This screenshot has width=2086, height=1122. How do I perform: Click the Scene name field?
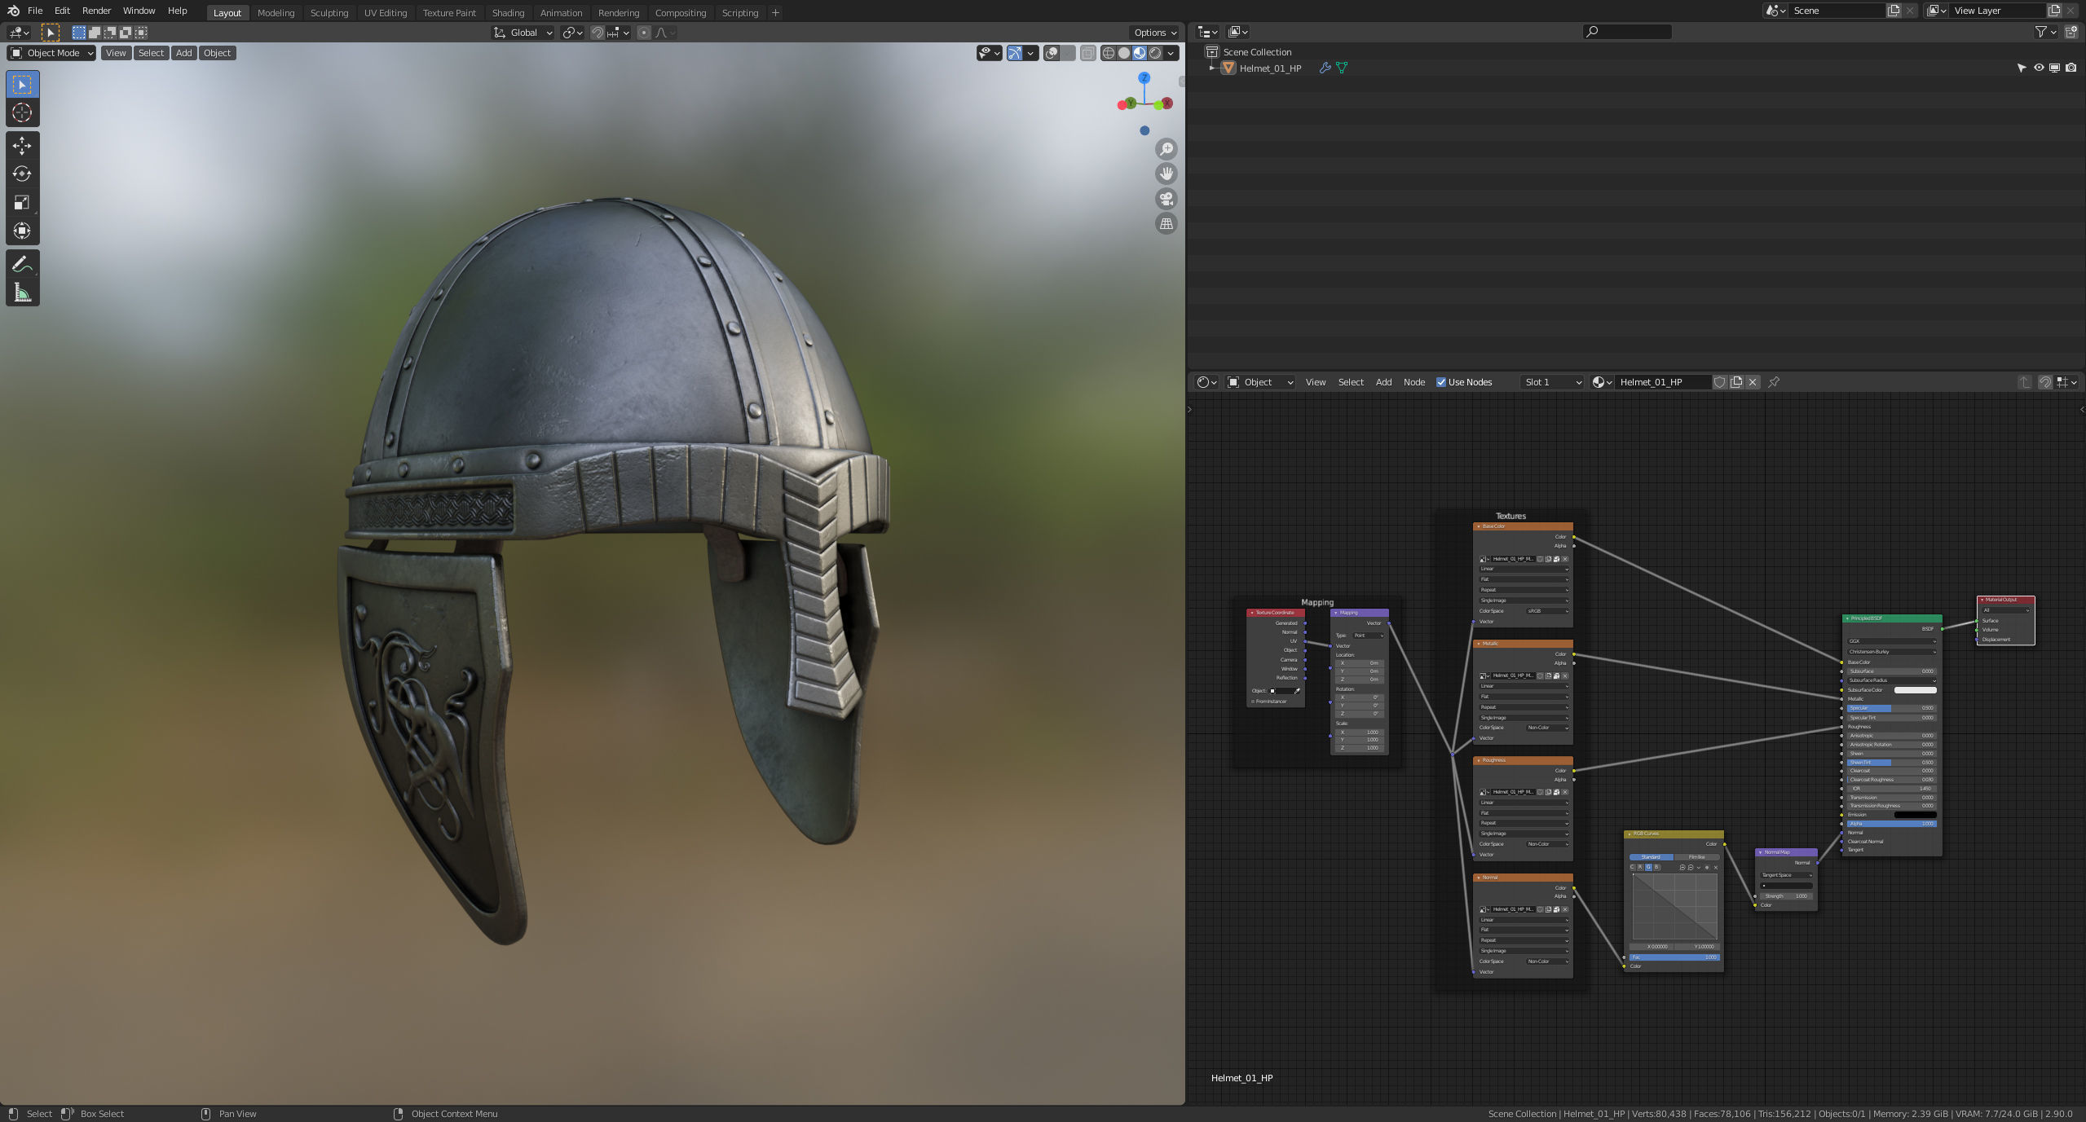pos(1837,11)
